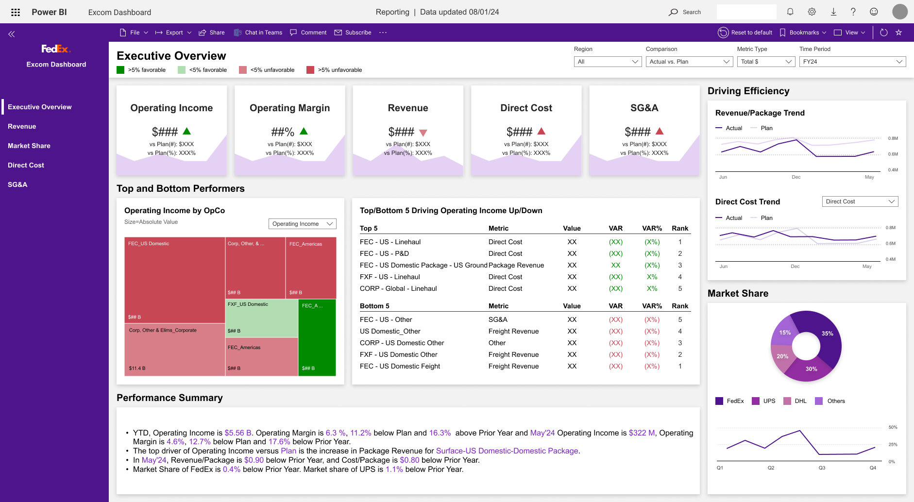
Task: Open the Bookmarks dropdown
Action: point(803,33)
